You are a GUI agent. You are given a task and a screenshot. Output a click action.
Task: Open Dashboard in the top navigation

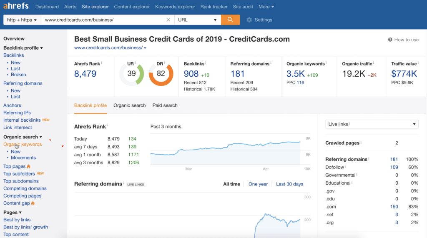coord(47,7)
